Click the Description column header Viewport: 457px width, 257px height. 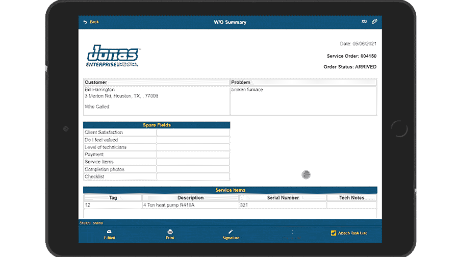point(190,197)
